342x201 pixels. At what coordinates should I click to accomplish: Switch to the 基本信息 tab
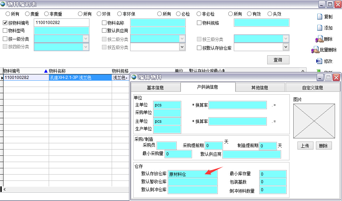click(x=155, y=88)
